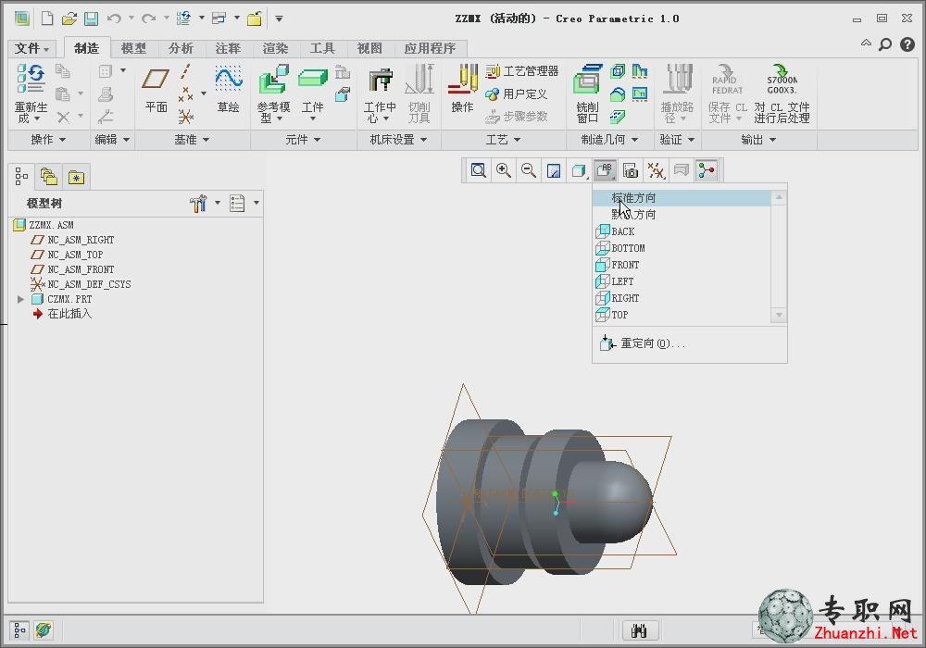Viewport: 926px width, 648px height.
Task: Click the Zoom Out magnifier icon
Action: coord(529,170)
